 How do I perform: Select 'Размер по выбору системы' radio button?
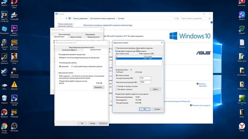pyautogui.click(x=117, y=86)
